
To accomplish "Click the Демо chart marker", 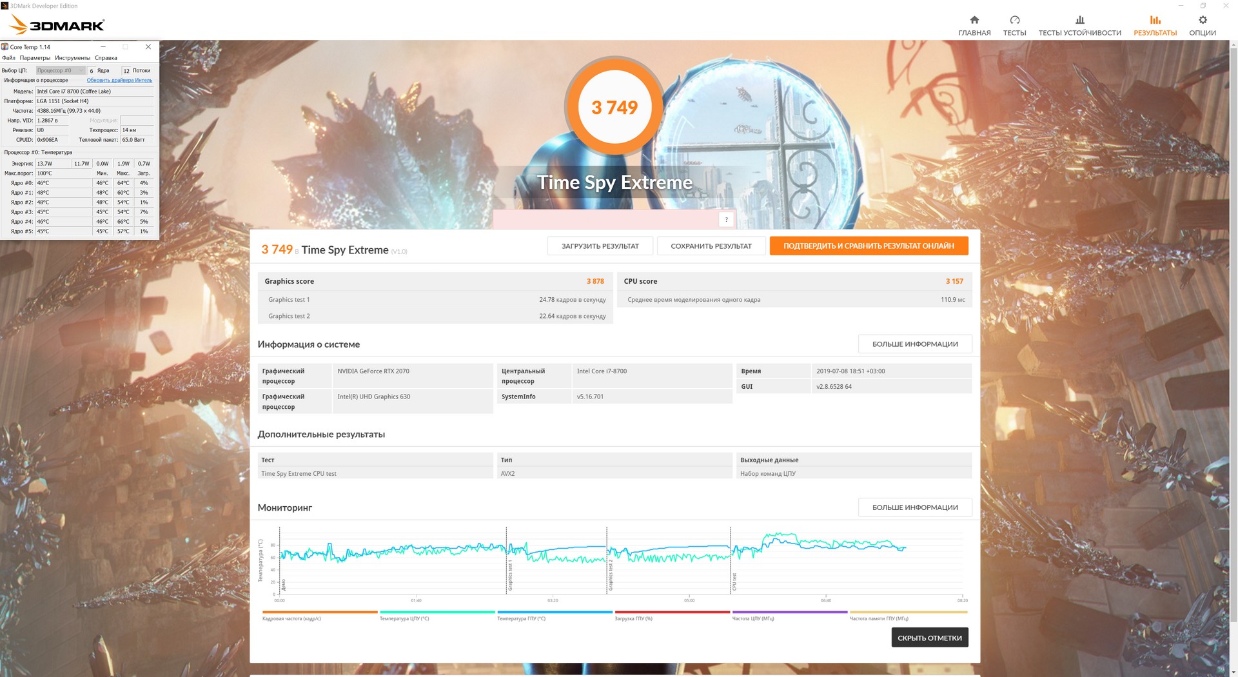I will (284, 585).
